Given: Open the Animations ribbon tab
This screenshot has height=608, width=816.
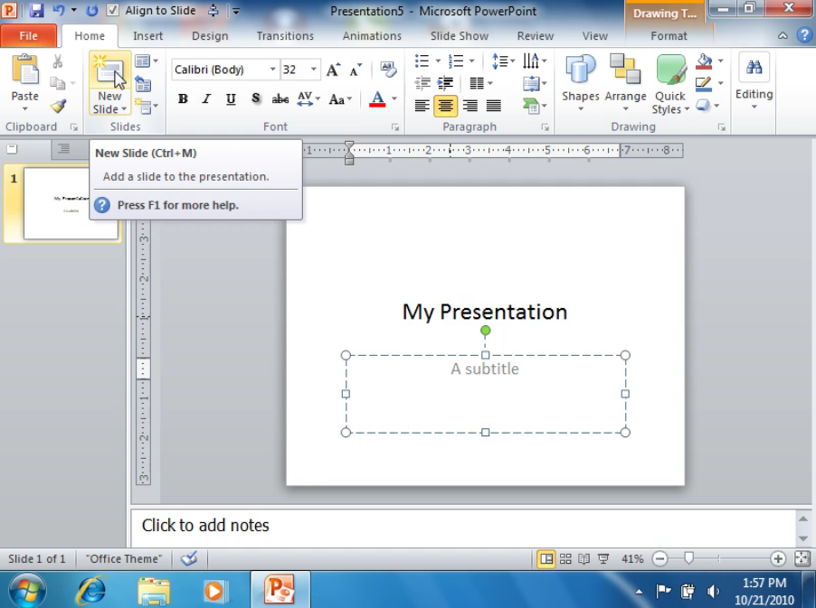Looking at the screenshot, I should pos(372,36).
